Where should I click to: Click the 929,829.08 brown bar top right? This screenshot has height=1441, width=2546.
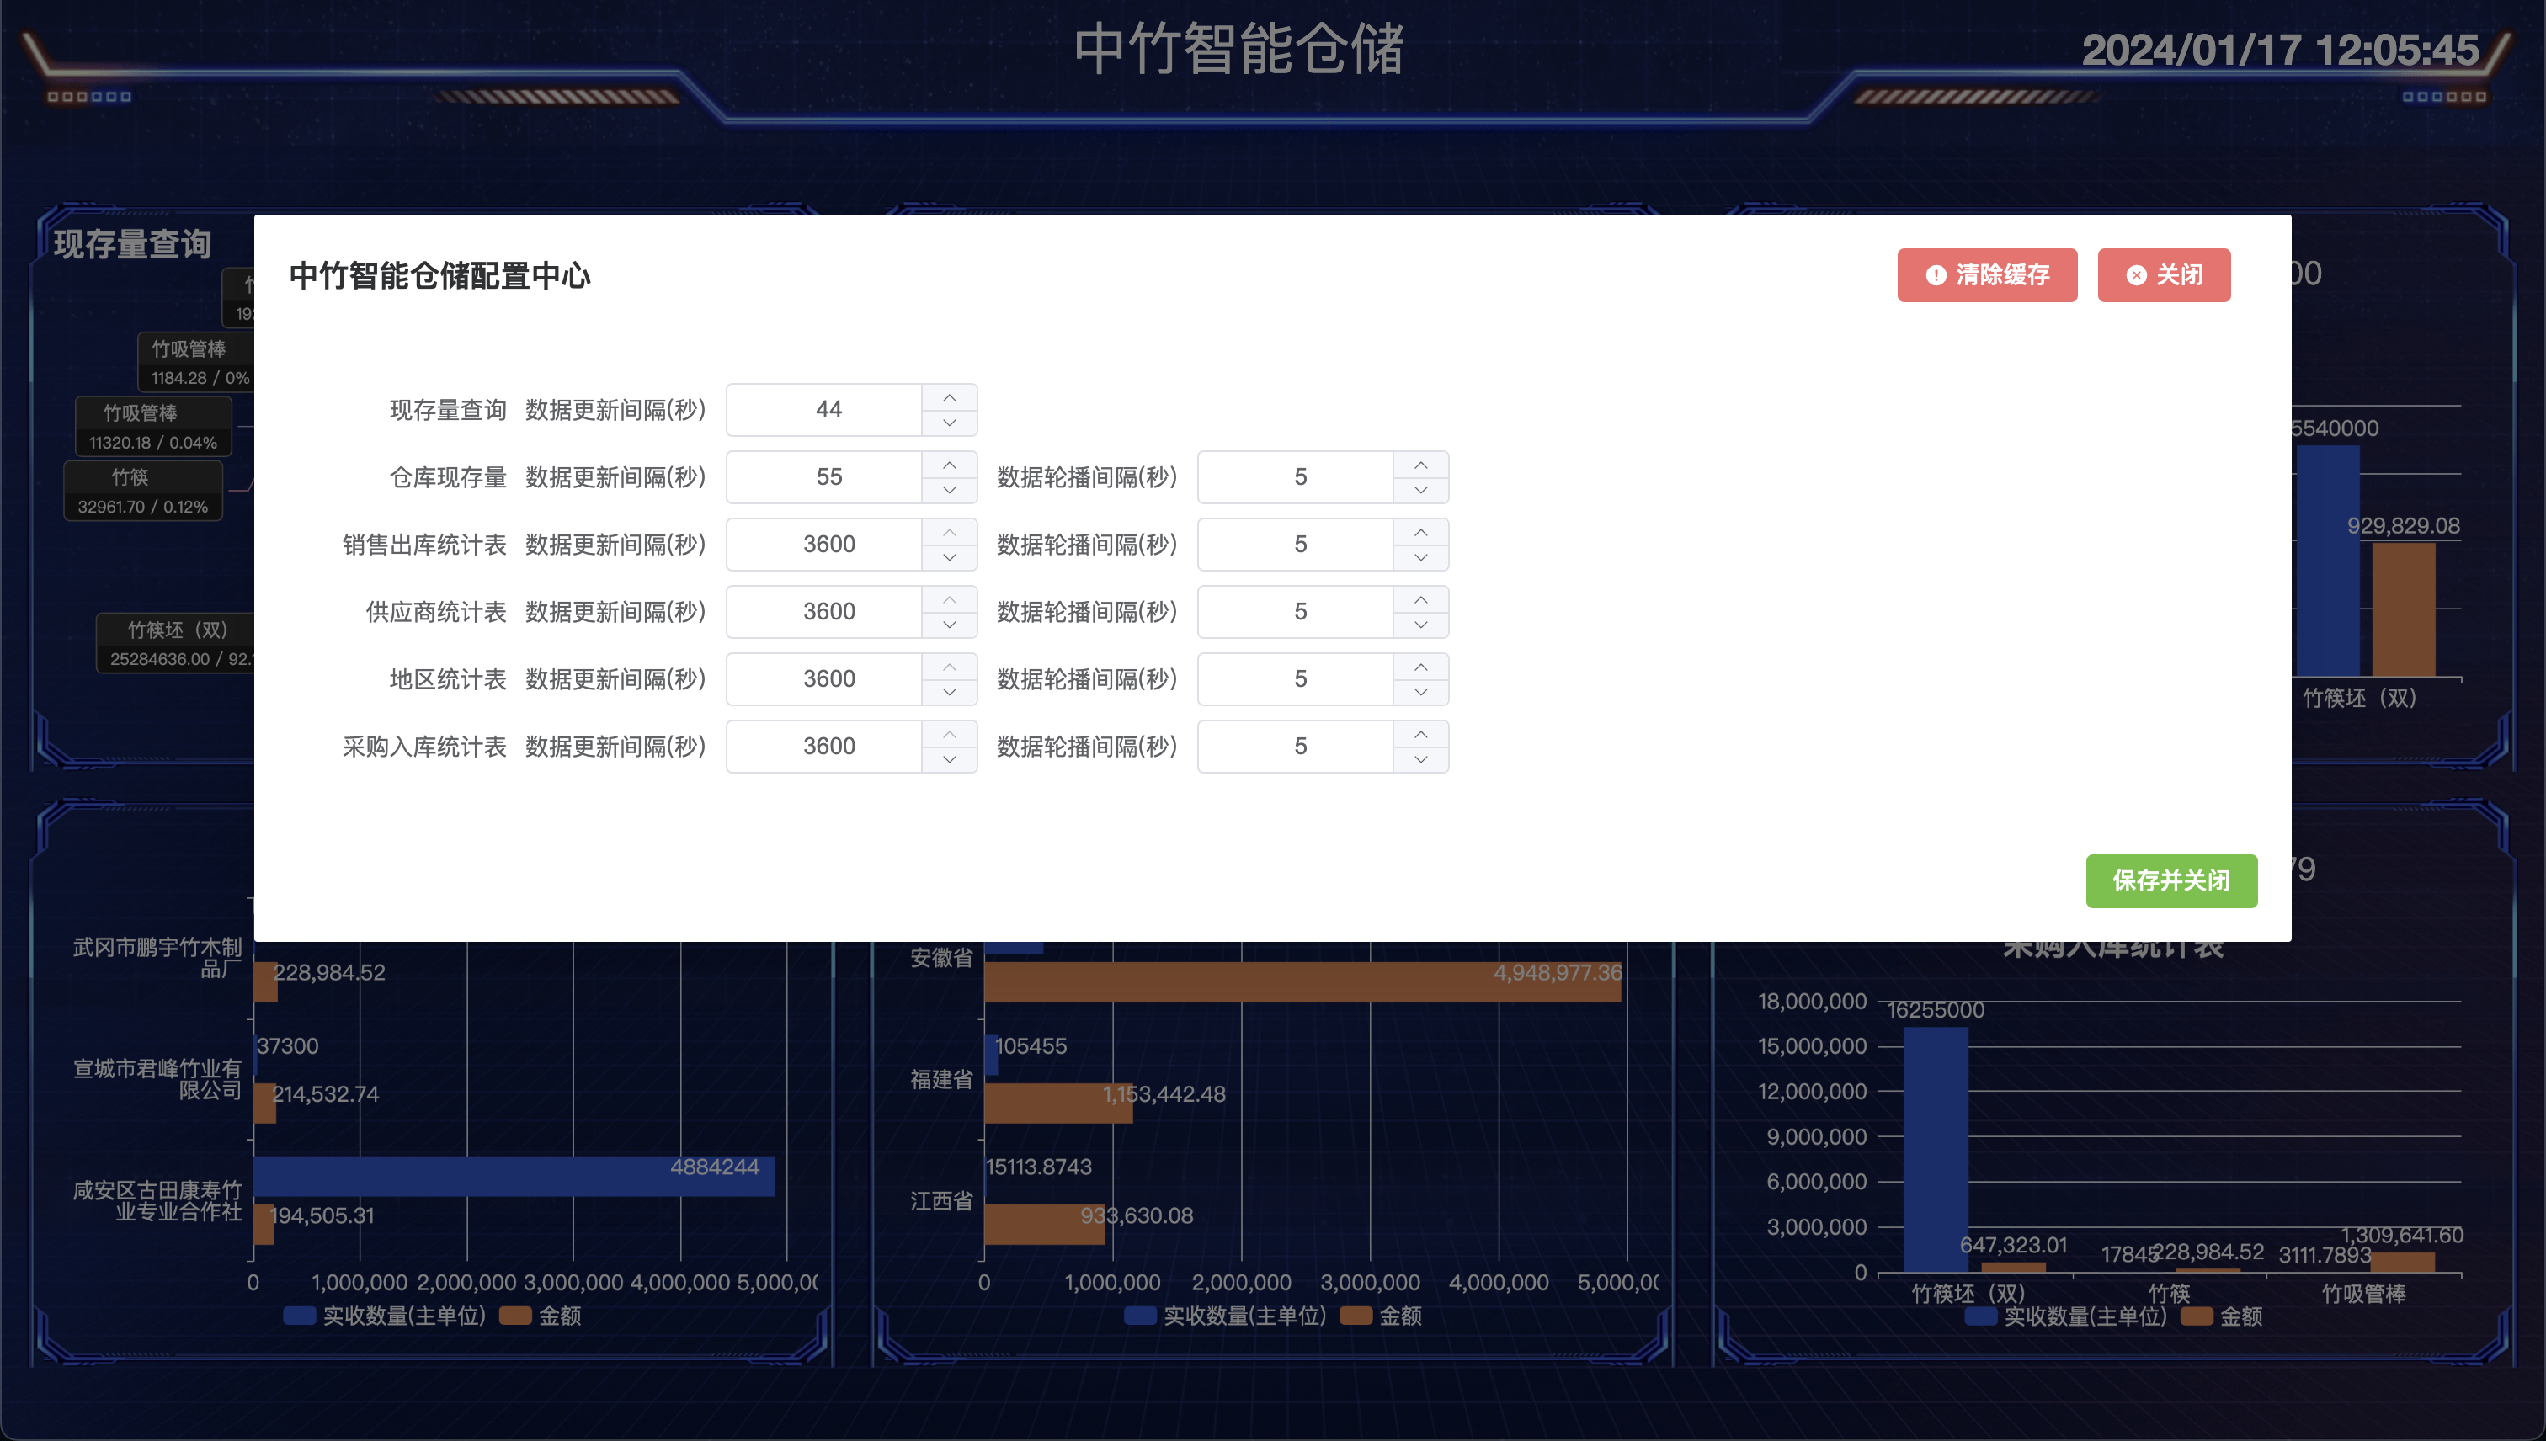pos(2404,609)
